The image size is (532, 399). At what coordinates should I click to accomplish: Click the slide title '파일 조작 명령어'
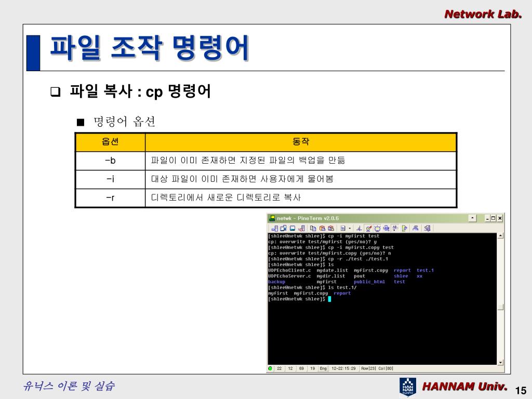click(x=150, y=48)
